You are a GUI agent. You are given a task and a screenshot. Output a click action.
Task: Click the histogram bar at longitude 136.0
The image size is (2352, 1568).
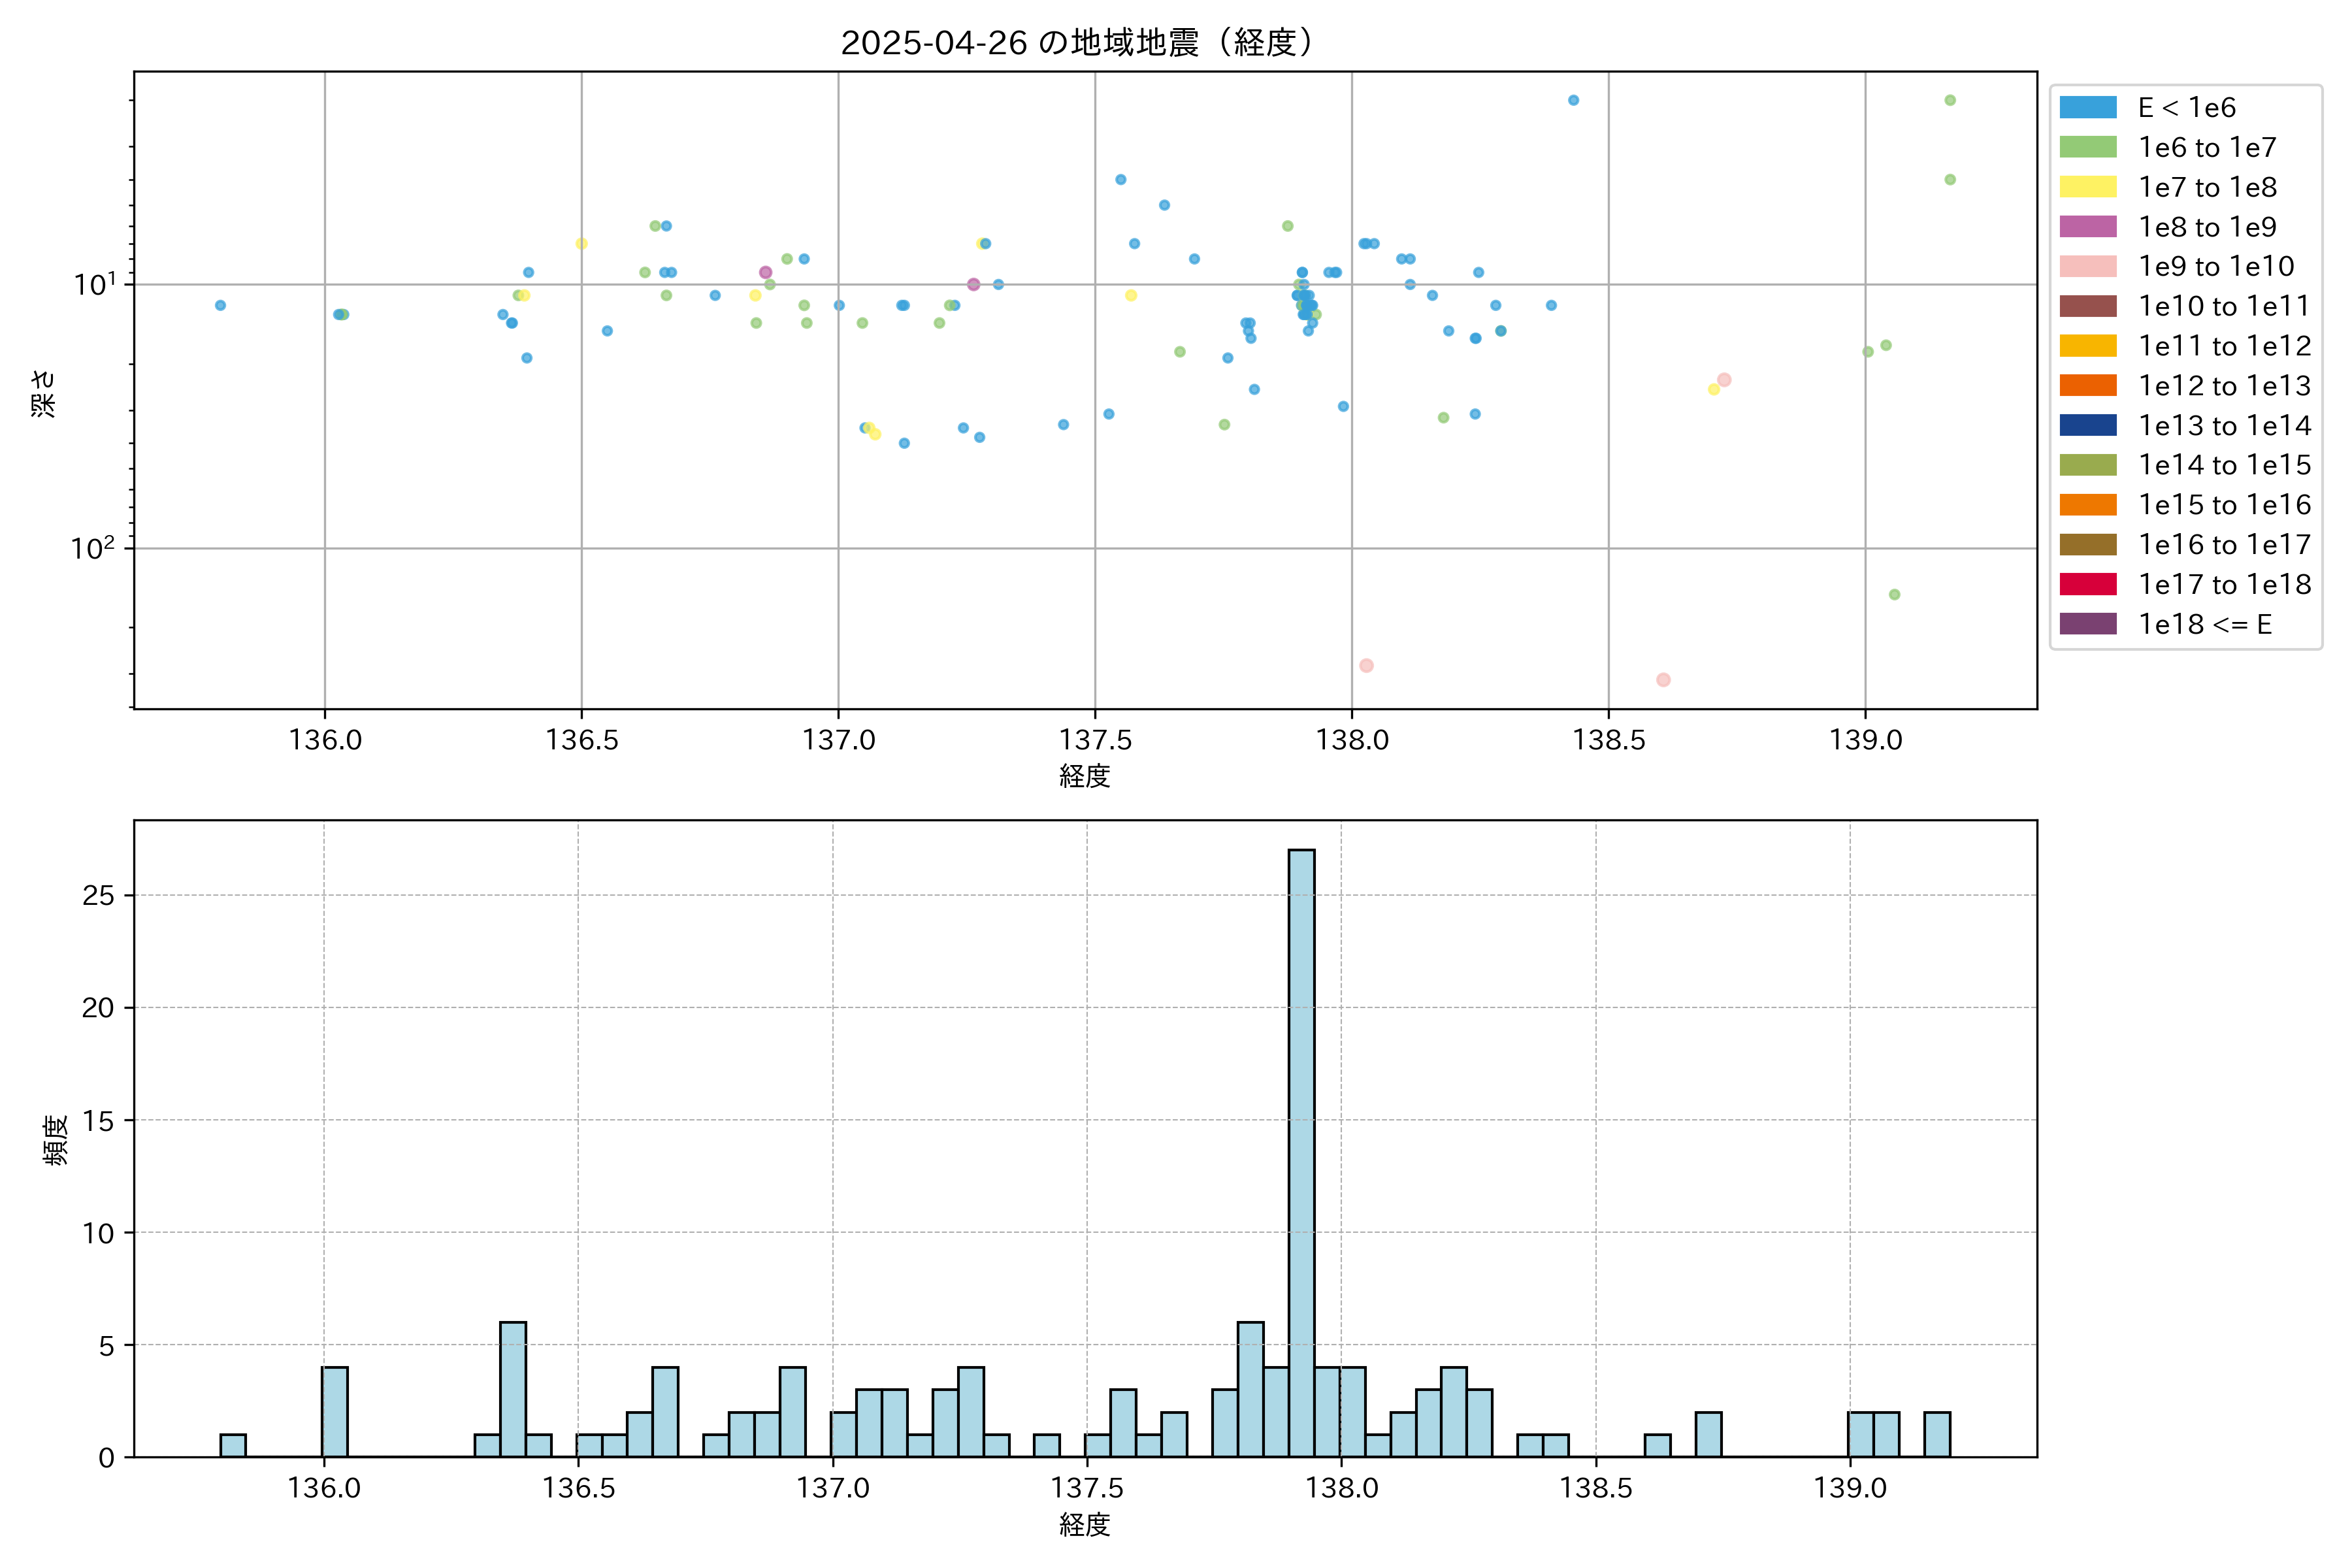pyautogui.click(x=335, y=1411)
